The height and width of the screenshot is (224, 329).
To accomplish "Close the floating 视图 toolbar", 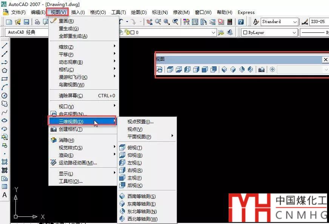I will [326, 60].
